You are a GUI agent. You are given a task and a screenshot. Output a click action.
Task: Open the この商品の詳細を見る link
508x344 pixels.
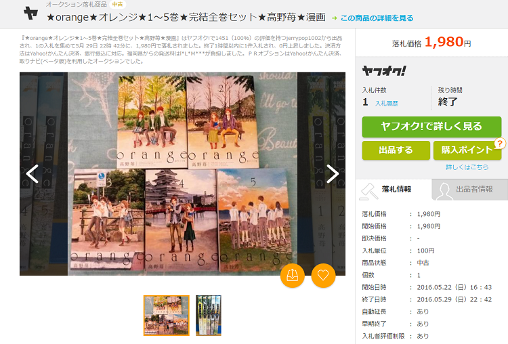tap(377, 18)
